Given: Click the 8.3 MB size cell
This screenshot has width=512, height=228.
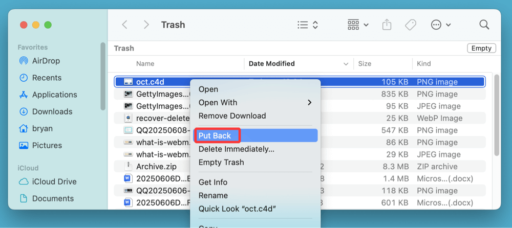Looking at the screenshot, I should [395, 167].
